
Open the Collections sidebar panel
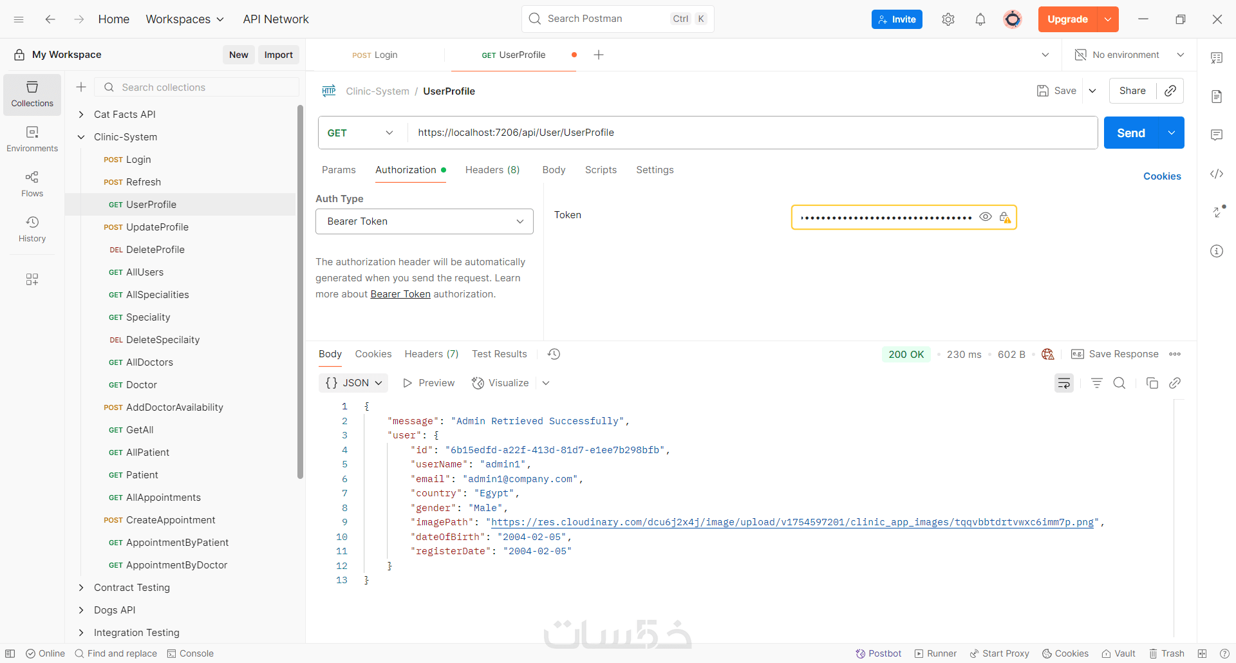(x=32, y=94)
